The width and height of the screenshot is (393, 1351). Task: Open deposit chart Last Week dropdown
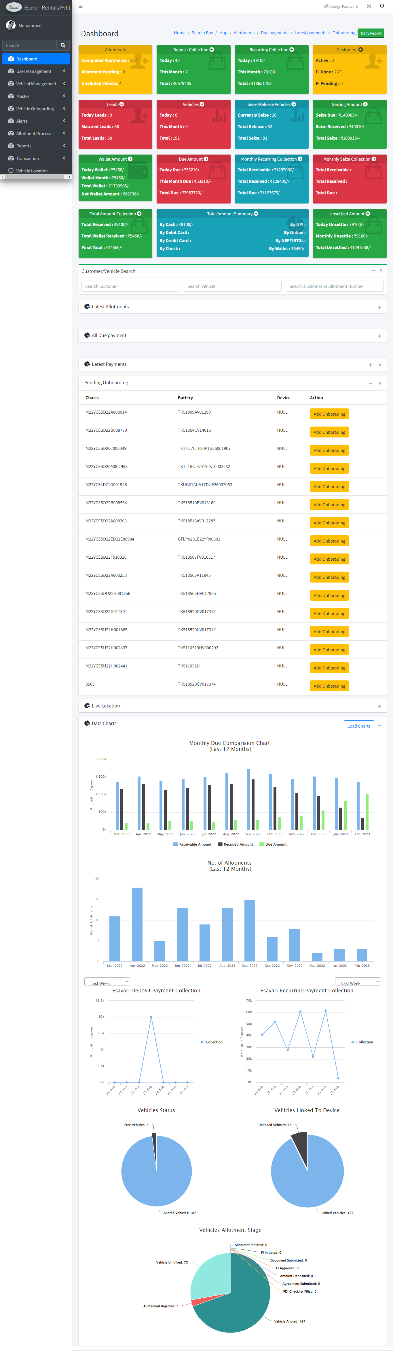(x=107, y=982)
